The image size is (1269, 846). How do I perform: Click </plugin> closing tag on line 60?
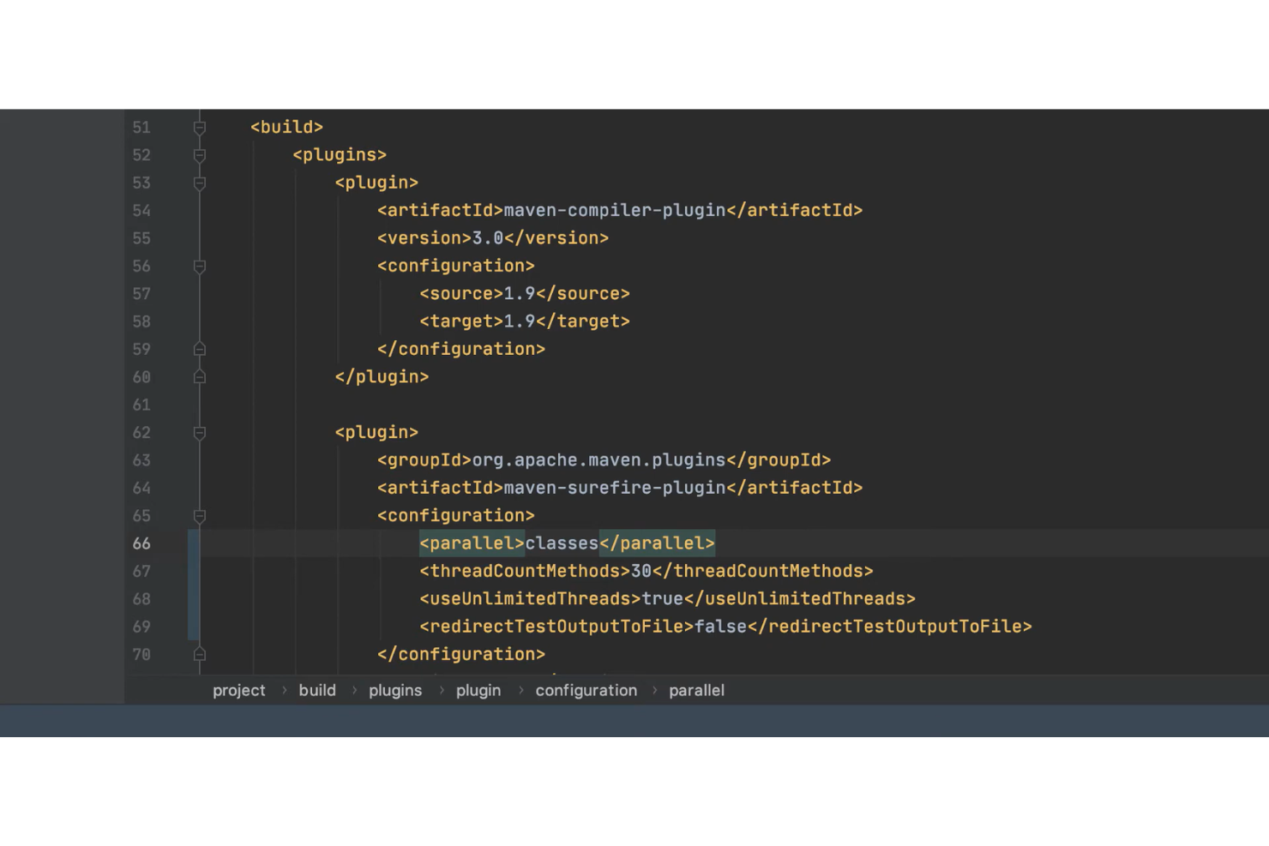[382, 377]
